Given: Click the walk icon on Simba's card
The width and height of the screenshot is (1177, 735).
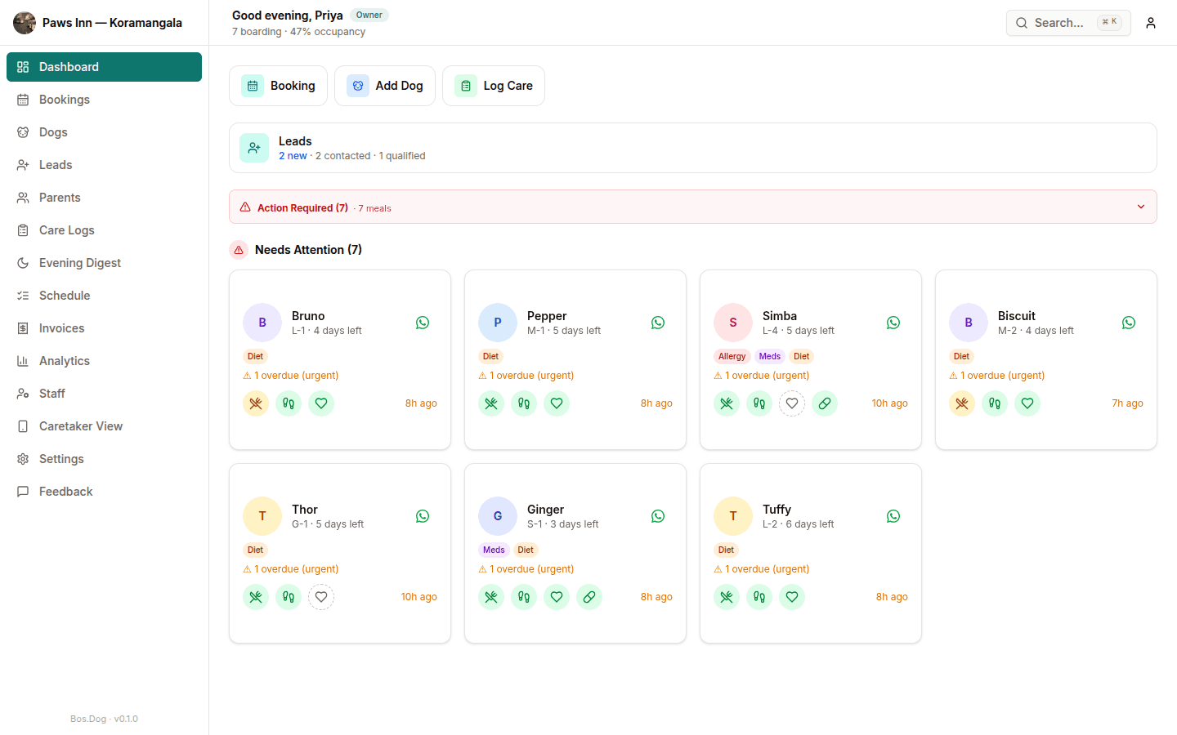Looking at the screenshot, I should 759,403.
